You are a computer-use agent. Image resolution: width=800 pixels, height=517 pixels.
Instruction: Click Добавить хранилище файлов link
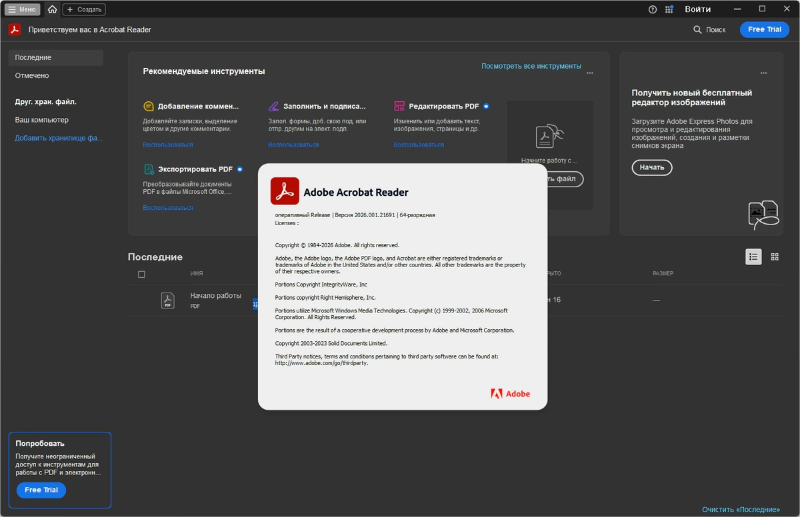click(x=59, y=138)
